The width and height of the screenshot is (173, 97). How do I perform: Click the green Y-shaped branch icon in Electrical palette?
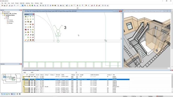(x=31, y=17)
